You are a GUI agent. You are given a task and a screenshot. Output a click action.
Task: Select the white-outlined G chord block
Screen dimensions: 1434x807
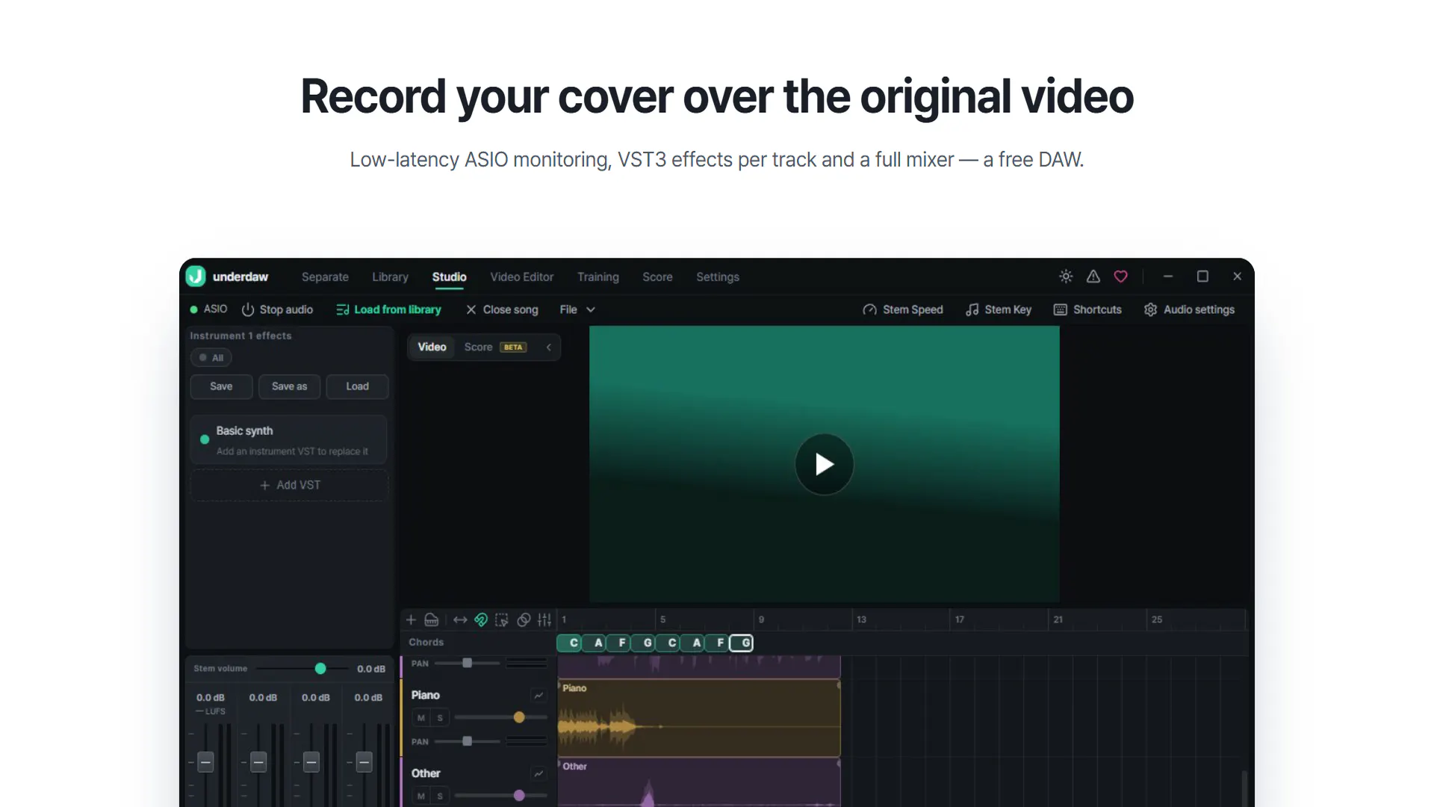tap(742, 643)
